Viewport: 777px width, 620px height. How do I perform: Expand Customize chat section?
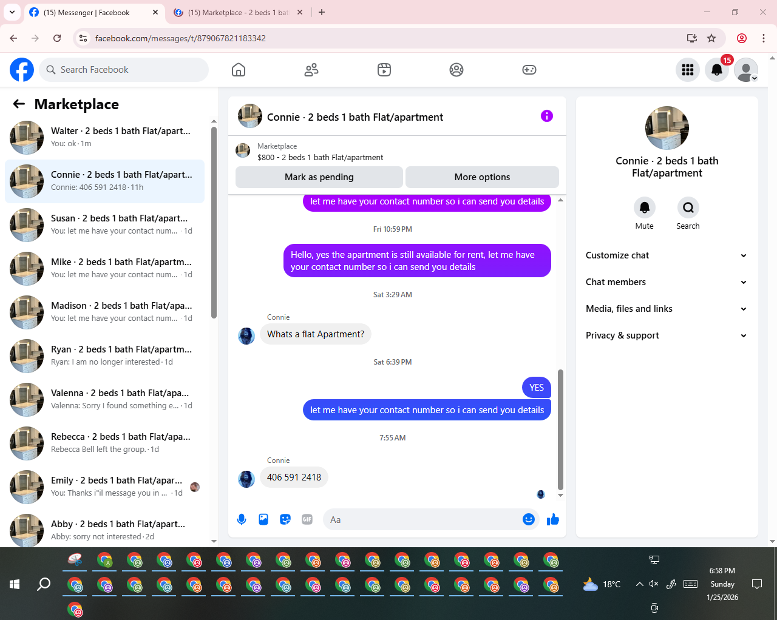[667, 255]
